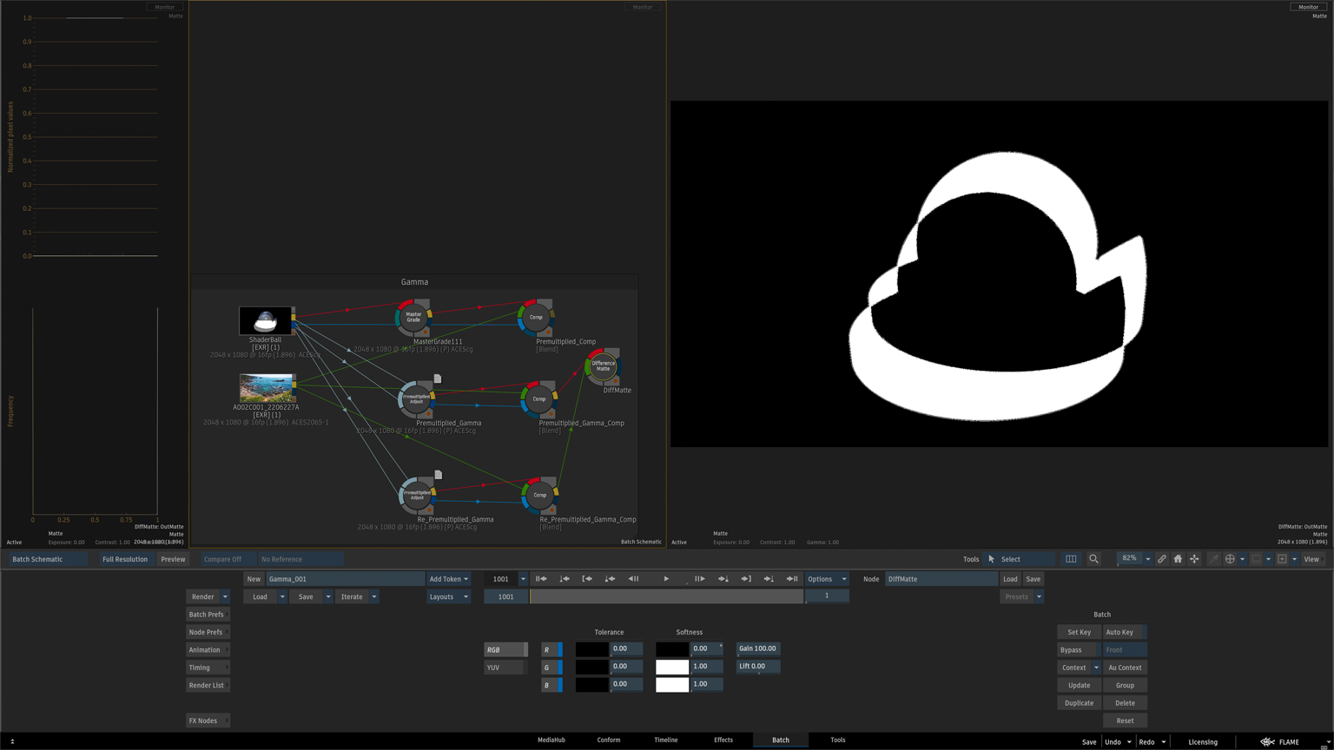Click the magnifier search icon
Image resolution: width=1334 pixels, height=750 pixels.
pyautogui.click(x=1093, y=559)
